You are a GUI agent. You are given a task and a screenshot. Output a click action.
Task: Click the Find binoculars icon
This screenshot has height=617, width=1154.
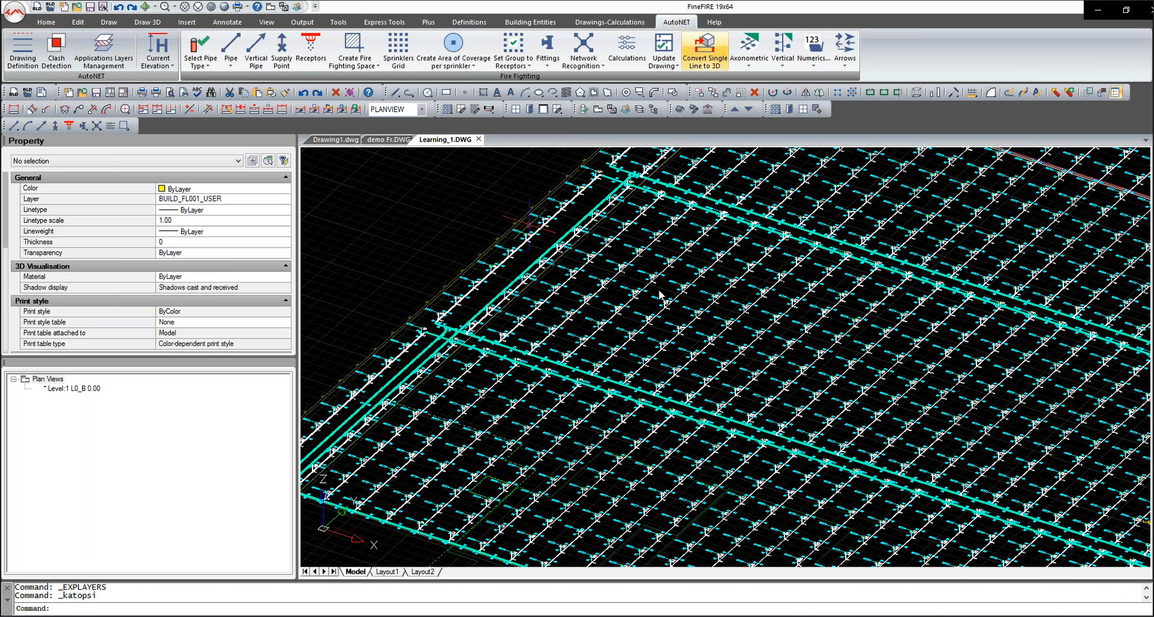click(211, 92)
